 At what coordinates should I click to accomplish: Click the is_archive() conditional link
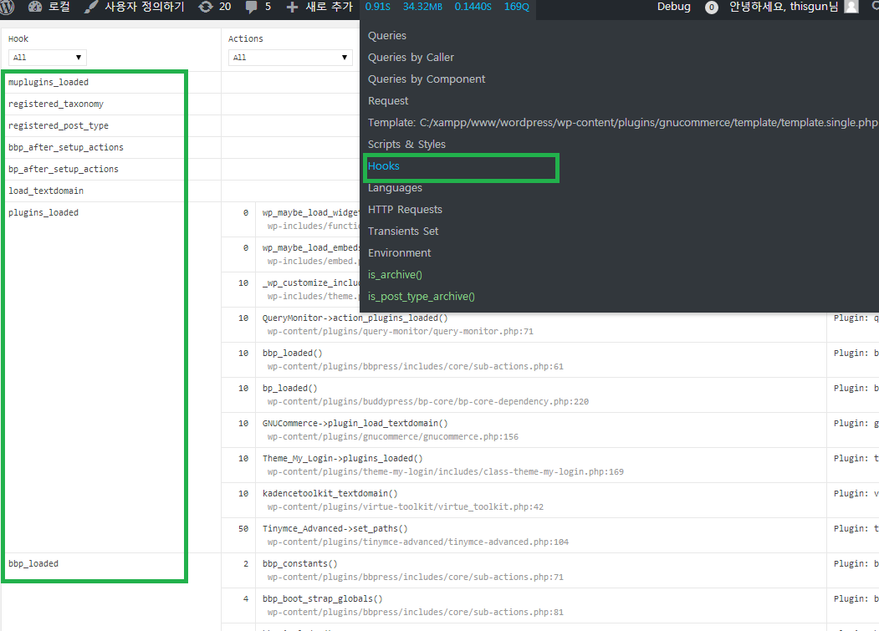[396, 275]
